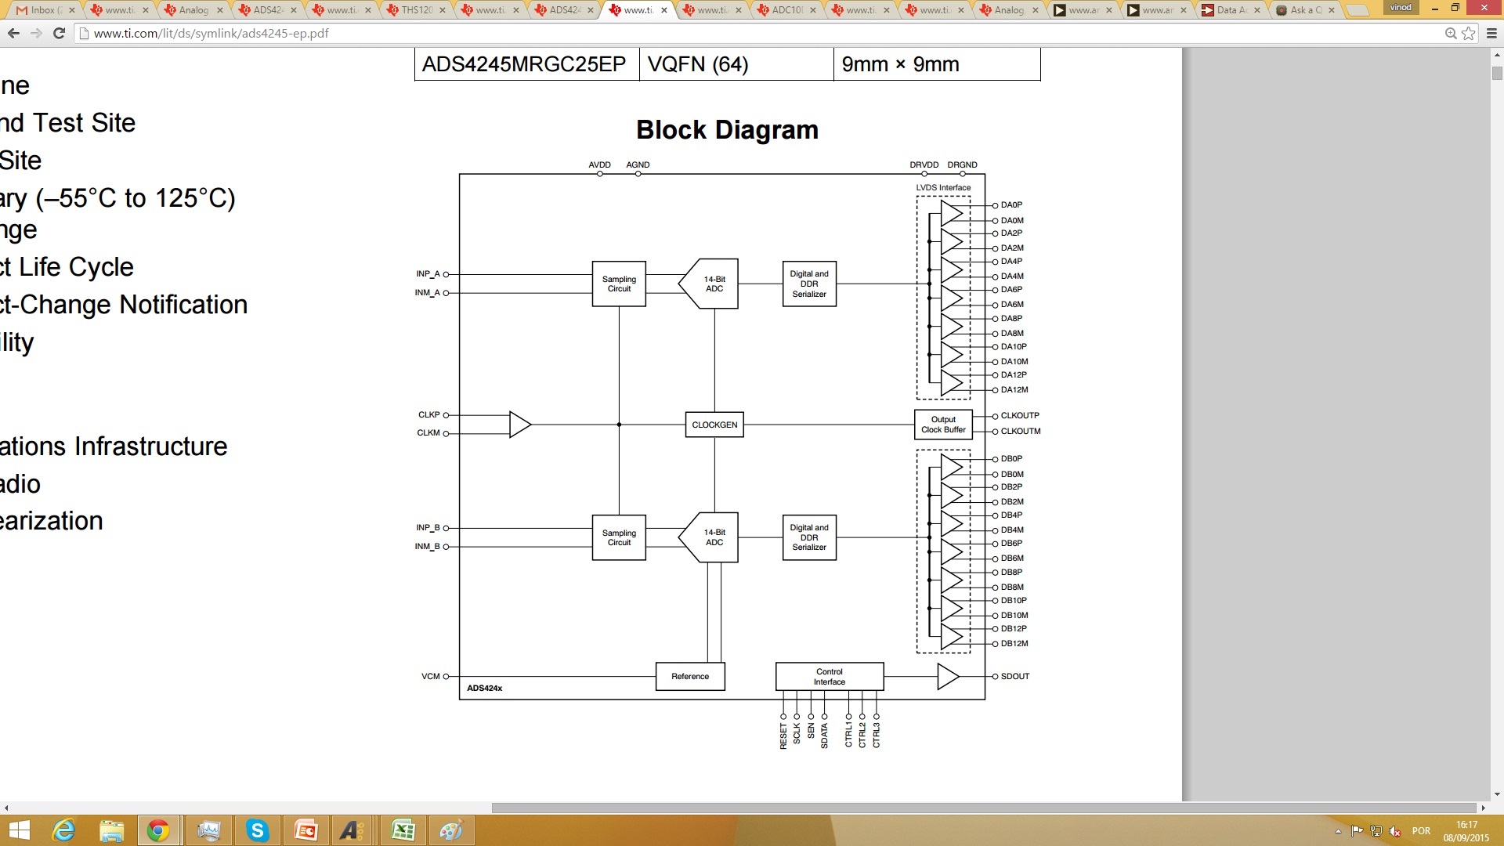The width and height of the screenshot is (1504, 846).
Task: Click the vertical scrollbar up arrow
Action: 1497,55
